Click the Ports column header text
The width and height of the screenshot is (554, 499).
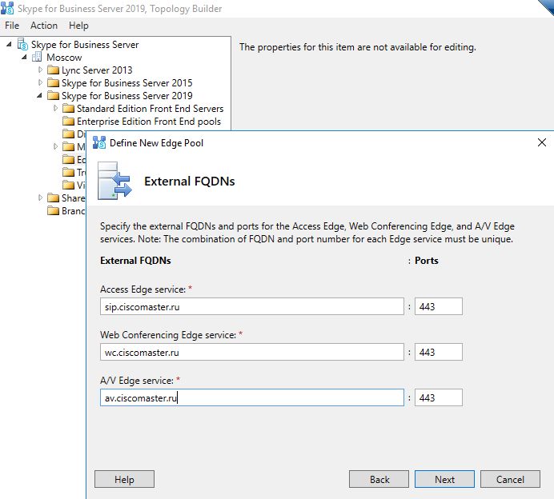427,261
